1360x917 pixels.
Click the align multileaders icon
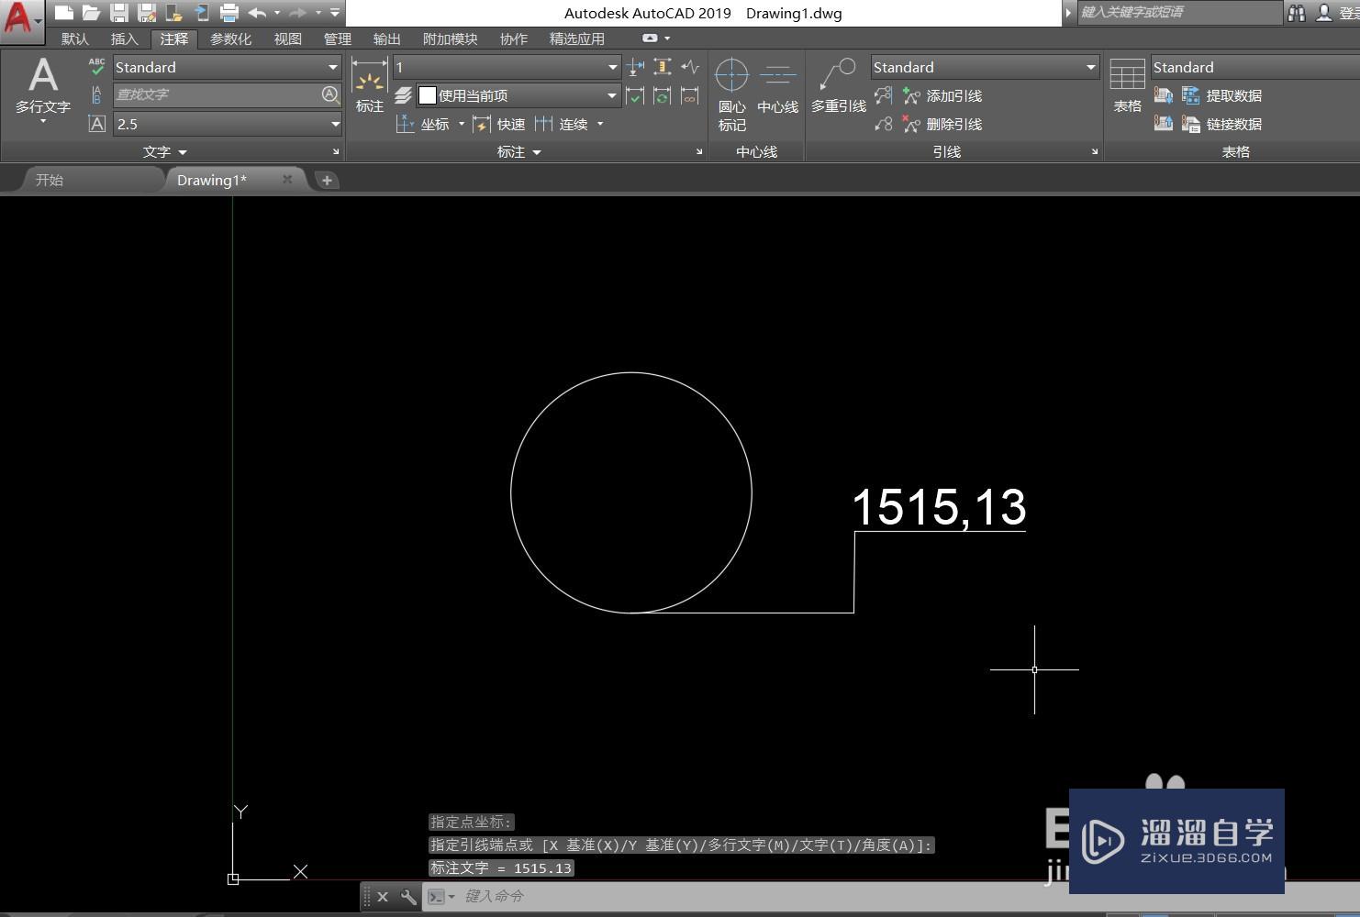[883, 95]
